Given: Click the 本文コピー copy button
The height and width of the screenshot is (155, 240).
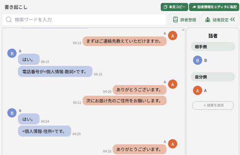Looking at the screenshot, I should click(174, 7).
